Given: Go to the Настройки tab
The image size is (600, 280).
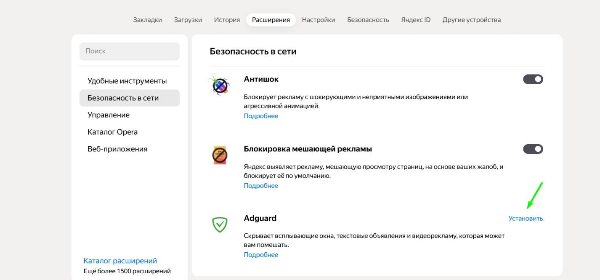Looking at the screenshot, I should pyautogui.click(x=319, y=20).
